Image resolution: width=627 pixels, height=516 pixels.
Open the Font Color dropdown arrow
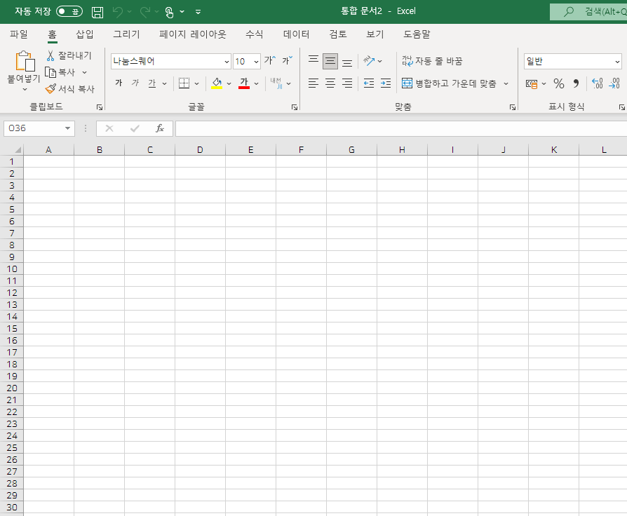[x=256, y=83]
